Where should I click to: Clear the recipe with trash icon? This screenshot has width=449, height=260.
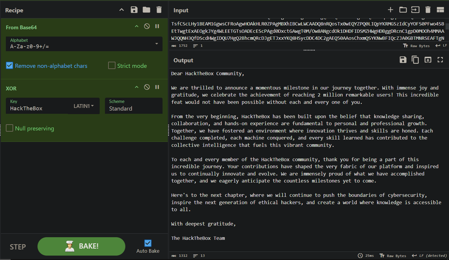click(159, 10)
